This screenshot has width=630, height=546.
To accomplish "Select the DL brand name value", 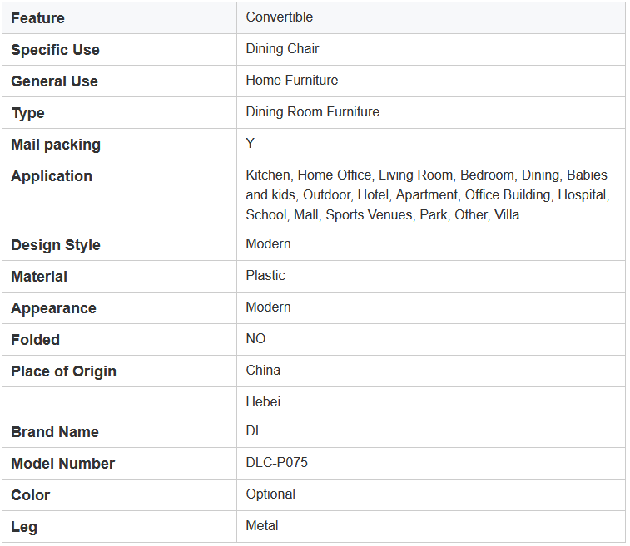I will tap(254, 430).
